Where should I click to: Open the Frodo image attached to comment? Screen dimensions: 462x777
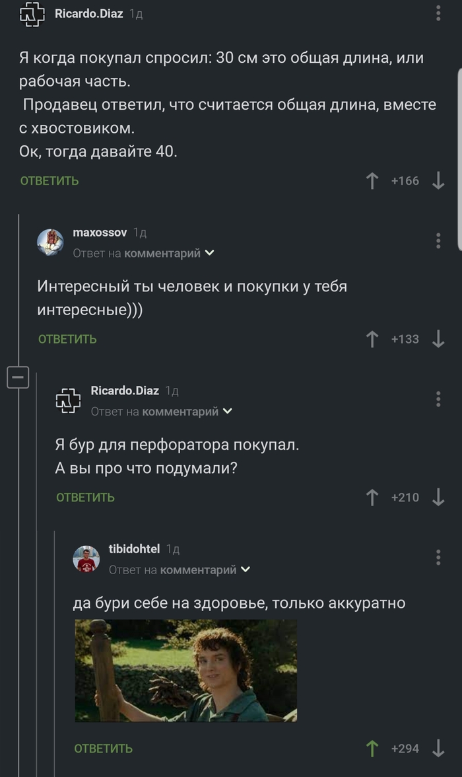185,670
